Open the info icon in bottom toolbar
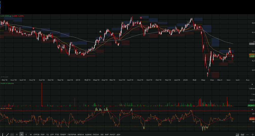Screen dimensions: 255x136 3,134
